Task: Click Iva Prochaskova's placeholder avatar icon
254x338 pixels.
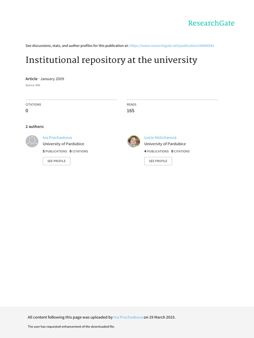Action: click(32, 141)
